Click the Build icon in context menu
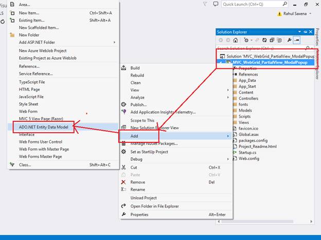 pyautogui.click(x=123, y=68)
